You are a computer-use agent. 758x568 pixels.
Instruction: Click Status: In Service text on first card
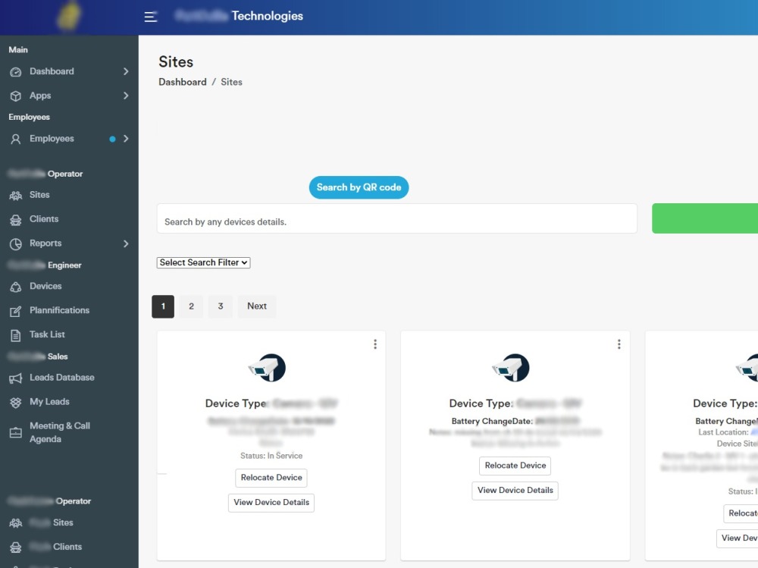271,456
